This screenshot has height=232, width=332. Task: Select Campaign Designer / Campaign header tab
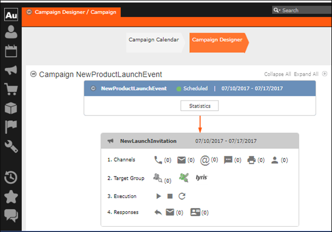[71, 12]
